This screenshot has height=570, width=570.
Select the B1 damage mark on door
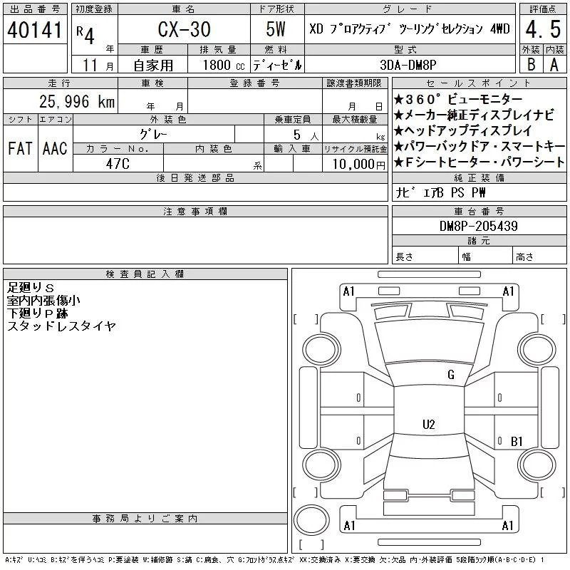(517, 442)
